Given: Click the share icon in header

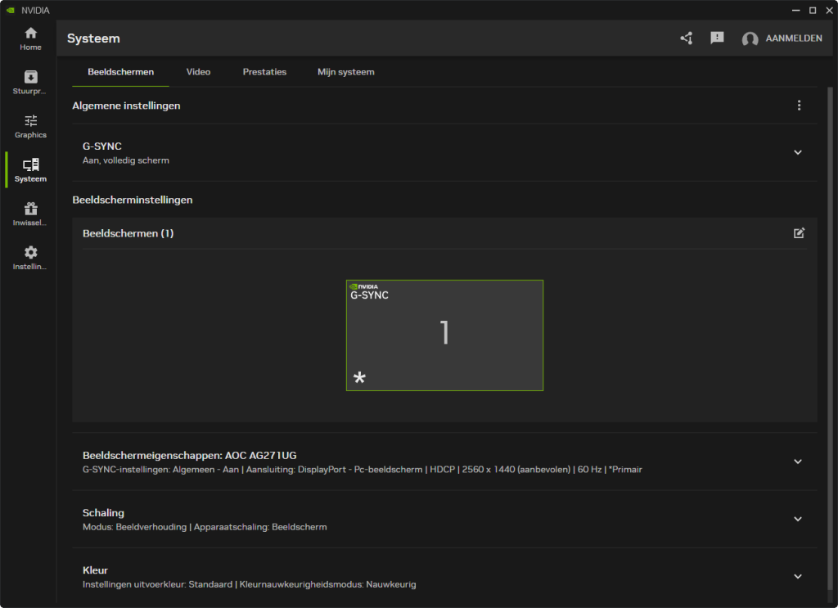Looking at the screenshot, I should [686, 38].
